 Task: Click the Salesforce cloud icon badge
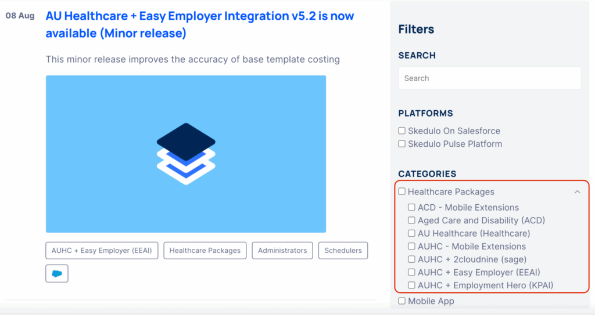[x=57, y=274]
